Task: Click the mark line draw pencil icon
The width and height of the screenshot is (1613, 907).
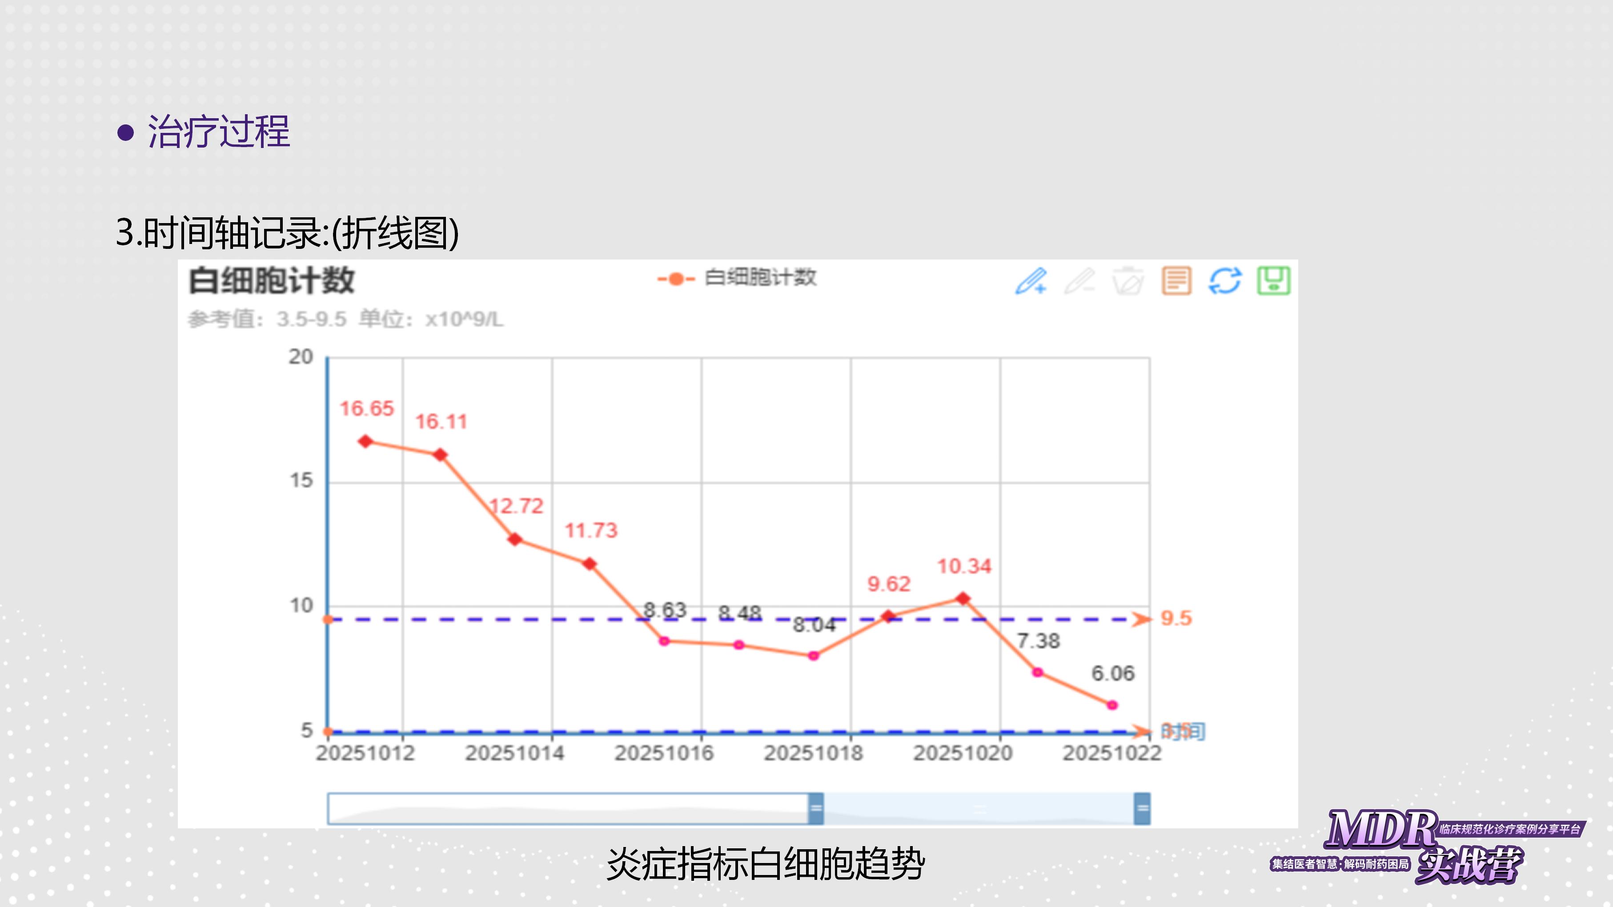Action: 1031,281
